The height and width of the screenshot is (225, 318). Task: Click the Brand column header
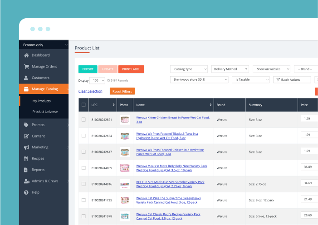pyautogui.click(x=230, y=105)
